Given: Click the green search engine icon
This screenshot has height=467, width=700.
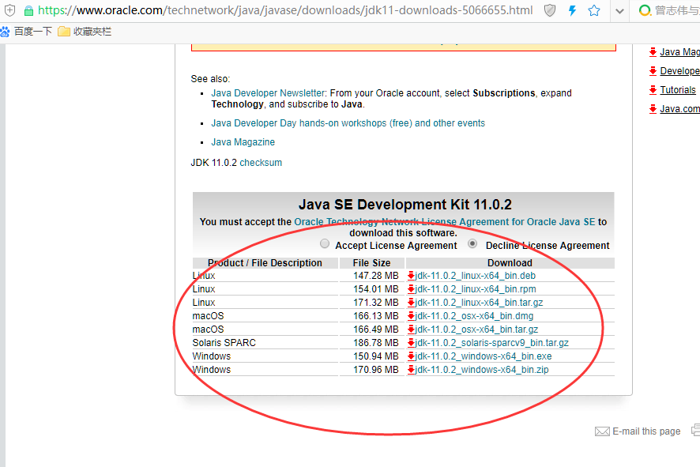Looking at the screenshot, I should tap(645, 10).
